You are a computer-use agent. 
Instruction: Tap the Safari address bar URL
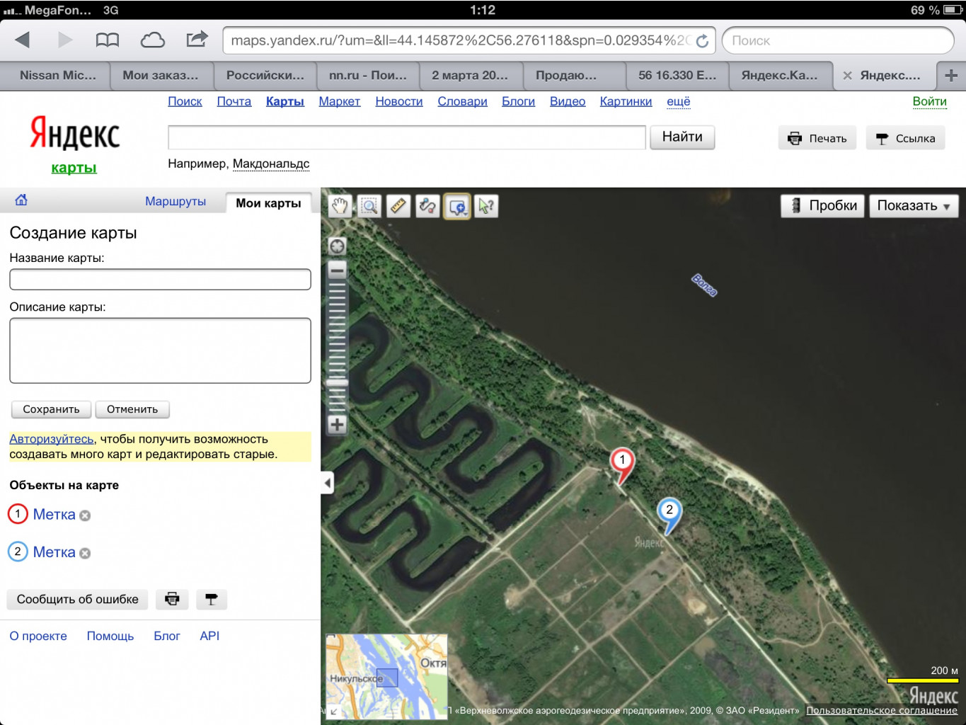459,40
